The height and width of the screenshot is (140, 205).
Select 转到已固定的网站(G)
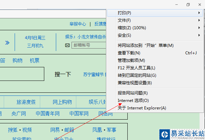click(155, 75)
